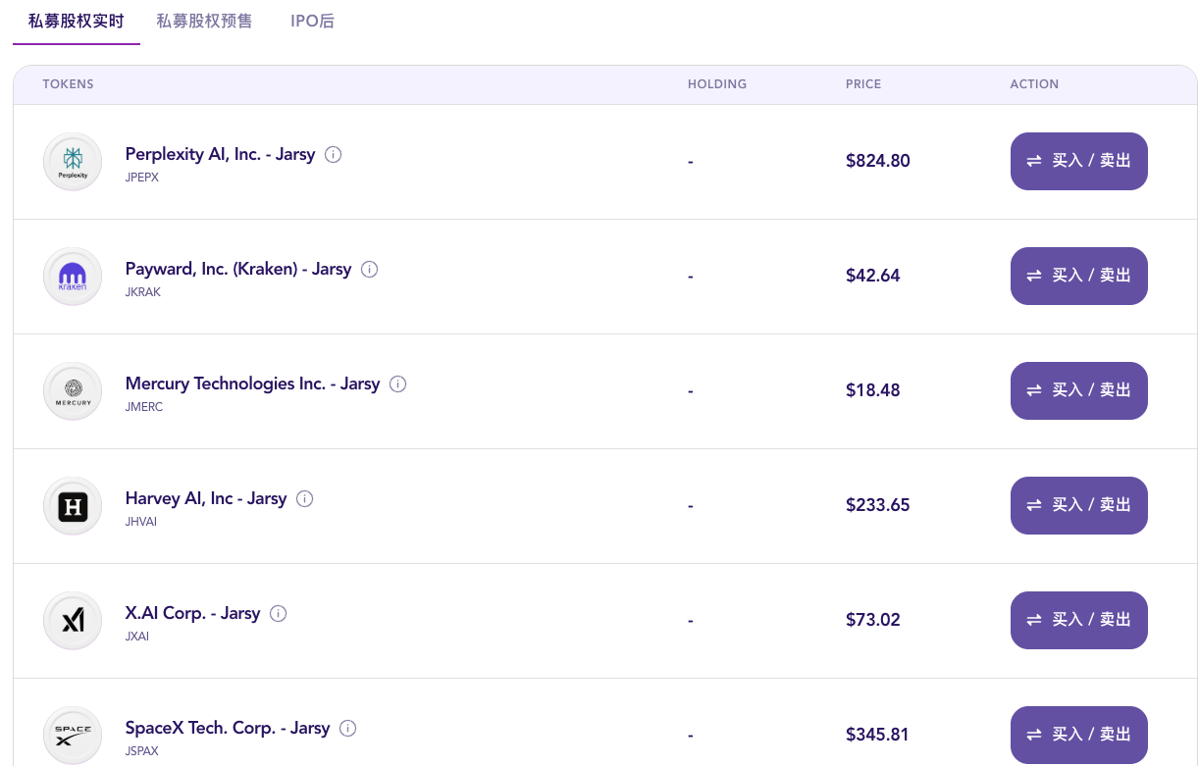Click the Harvey AI logo icon
Image resolution: width=1198 pixels, height=766 pixels.
[73, 506]
